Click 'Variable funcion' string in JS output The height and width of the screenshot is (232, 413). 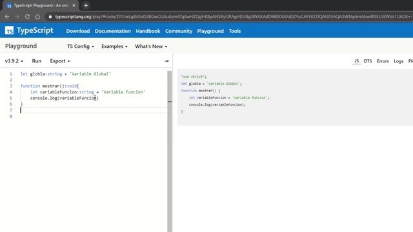coord(250,97)
